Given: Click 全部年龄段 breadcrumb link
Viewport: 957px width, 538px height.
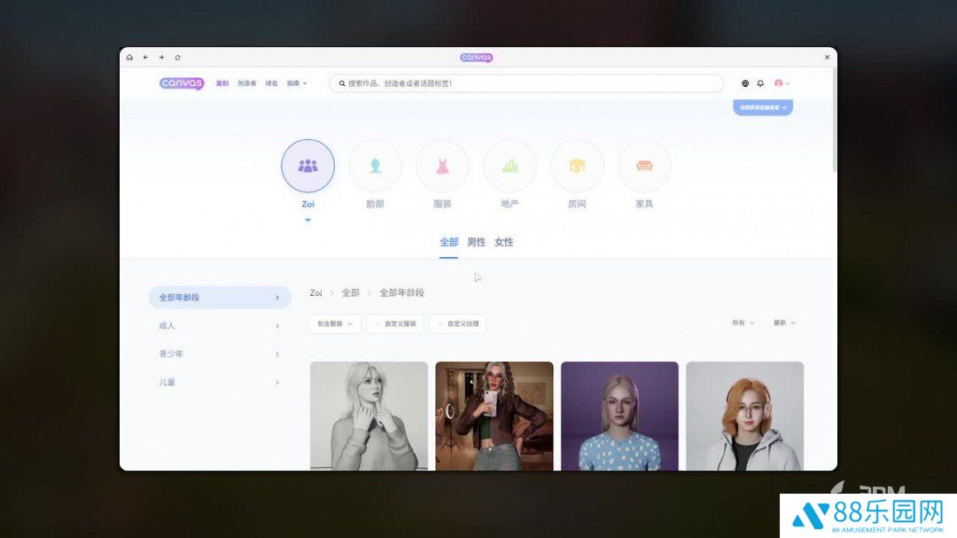Looking at the screenshot, I should pos(401,293).
